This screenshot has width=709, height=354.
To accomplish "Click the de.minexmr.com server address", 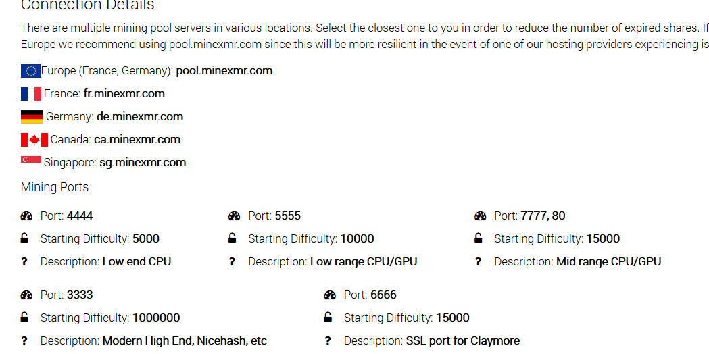I will [x=140, y=116].
